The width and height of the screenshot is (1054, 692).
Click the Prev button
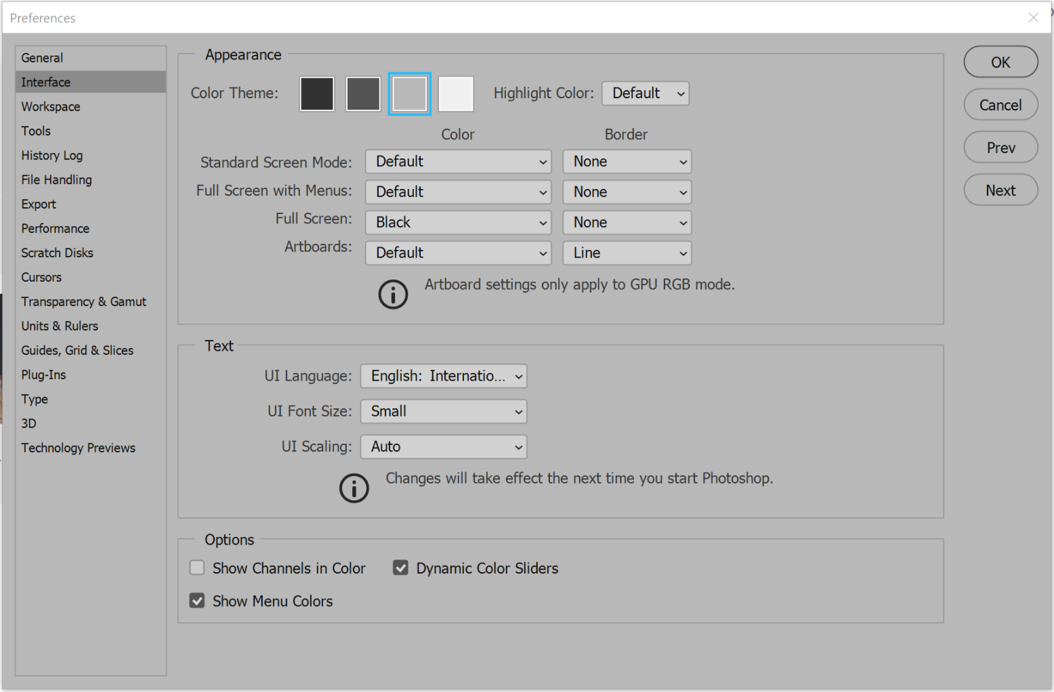[x=1000, y=148]
